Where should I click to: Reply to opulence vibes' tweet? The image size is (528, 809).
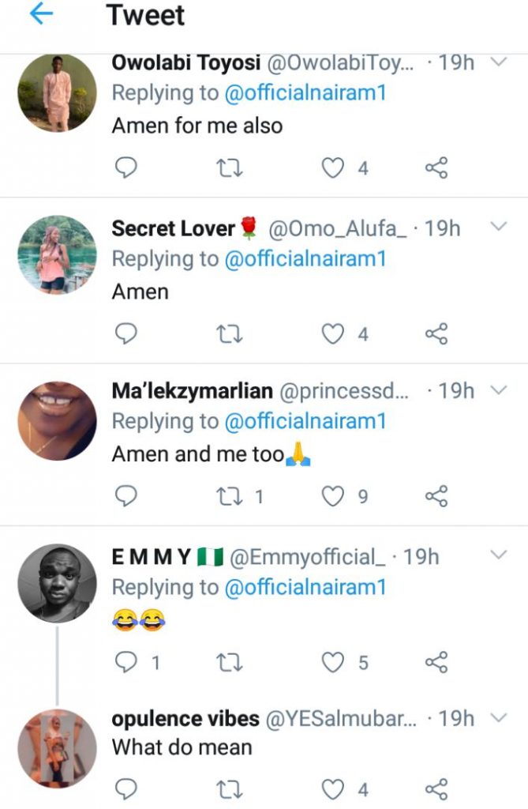pyautogui.click(x=126, y=788)
